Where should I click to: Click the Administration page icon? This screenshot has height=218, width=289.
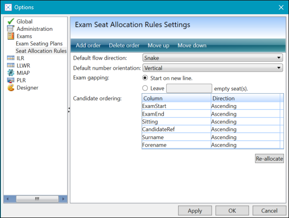(x=11, y=28)
